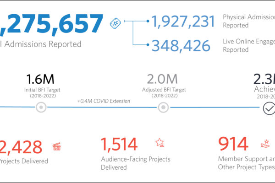
Task: Click the blue bullet dot before 1,927,231
Action: tap(147, 21)
